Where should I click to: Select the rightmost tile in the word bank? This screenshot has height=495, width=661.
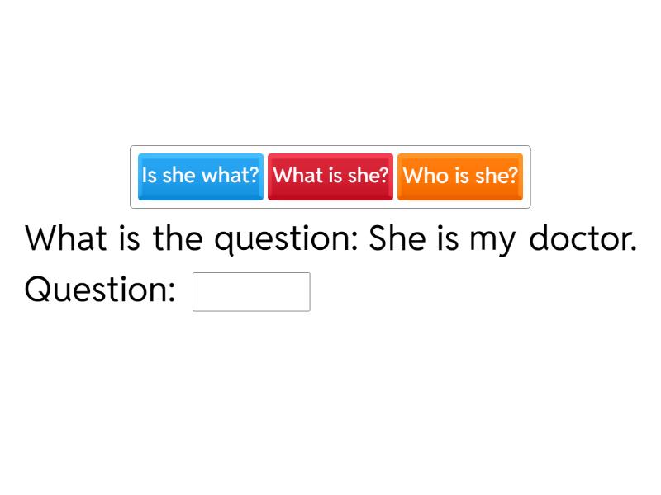click(x=460, y=176)
